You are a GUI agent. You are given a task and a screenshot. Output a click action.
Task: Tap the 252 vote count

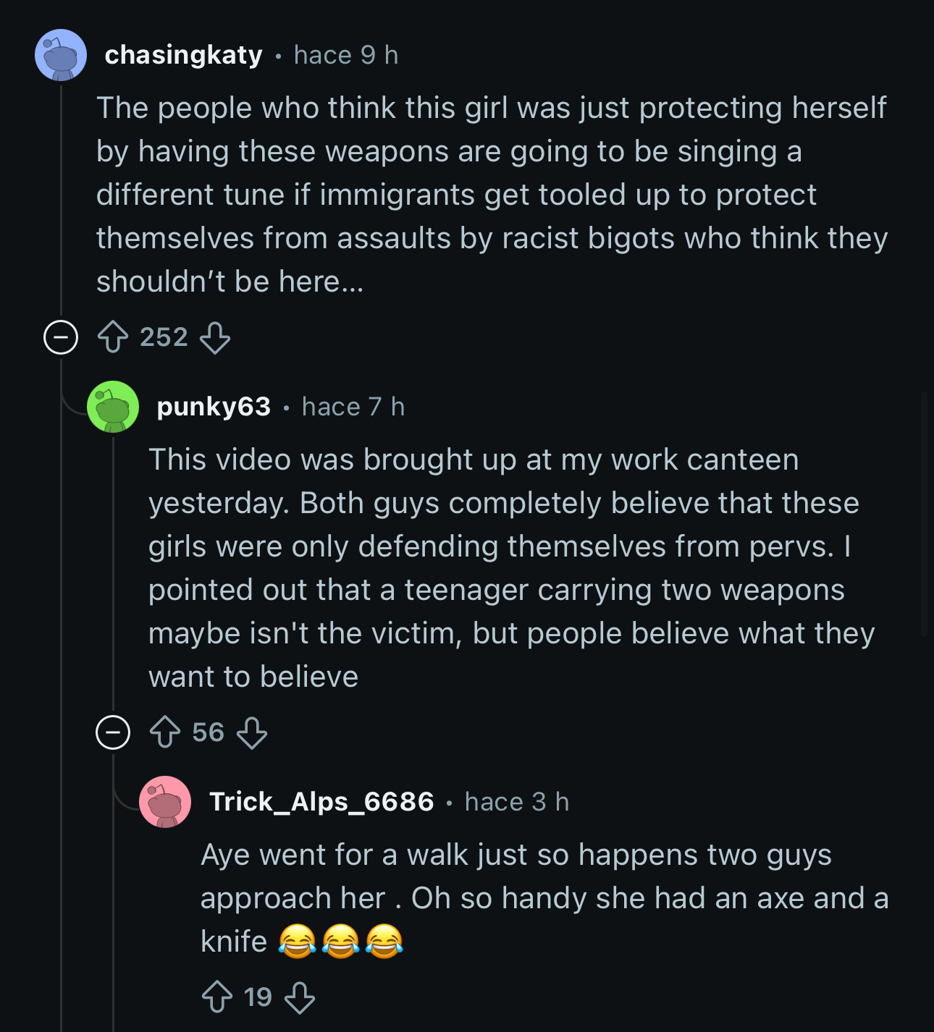coord(164,337)
